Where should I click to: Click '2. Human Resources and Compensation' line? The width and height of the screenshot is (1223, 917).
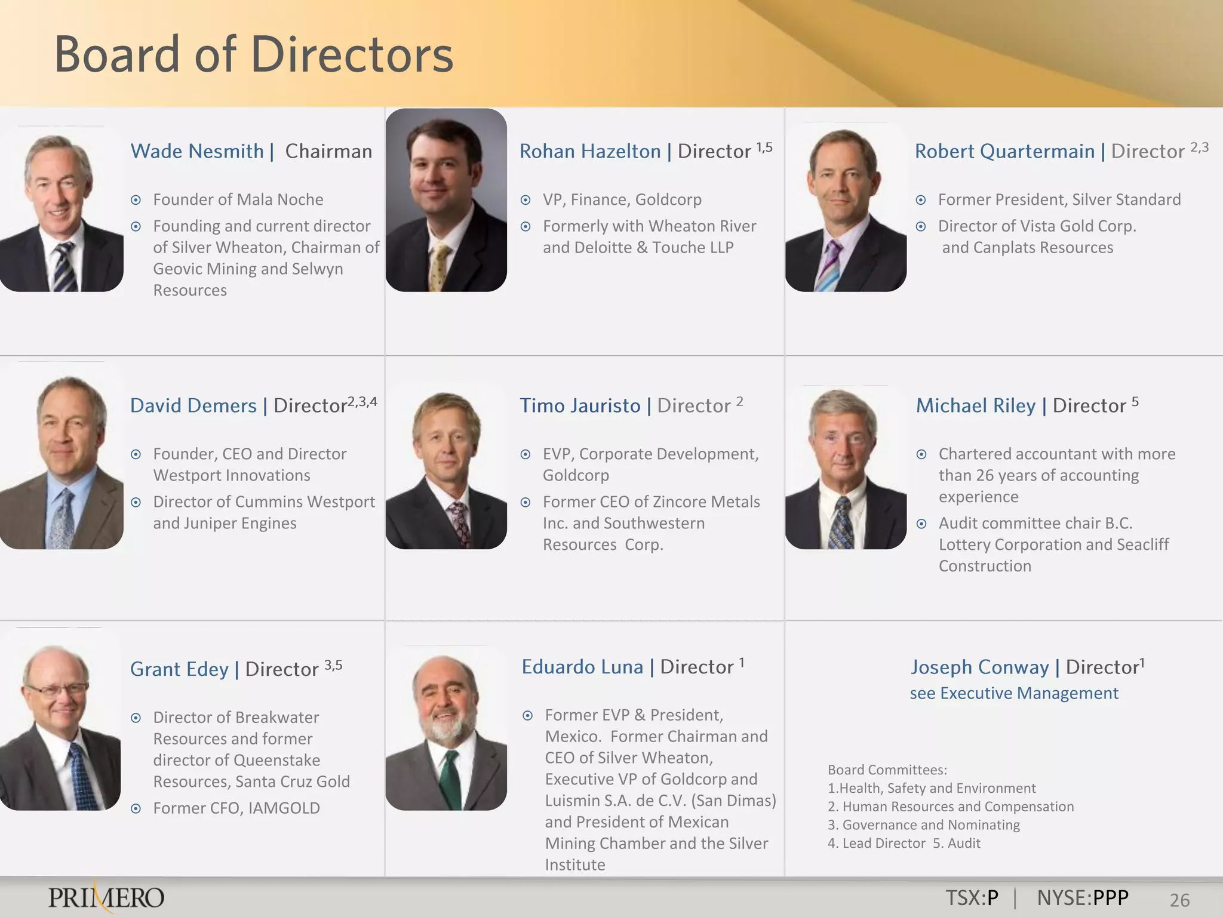click(x=951, y=807)
